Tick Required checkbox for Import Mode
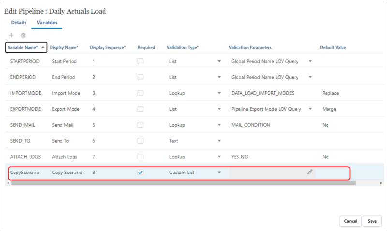 140,93
